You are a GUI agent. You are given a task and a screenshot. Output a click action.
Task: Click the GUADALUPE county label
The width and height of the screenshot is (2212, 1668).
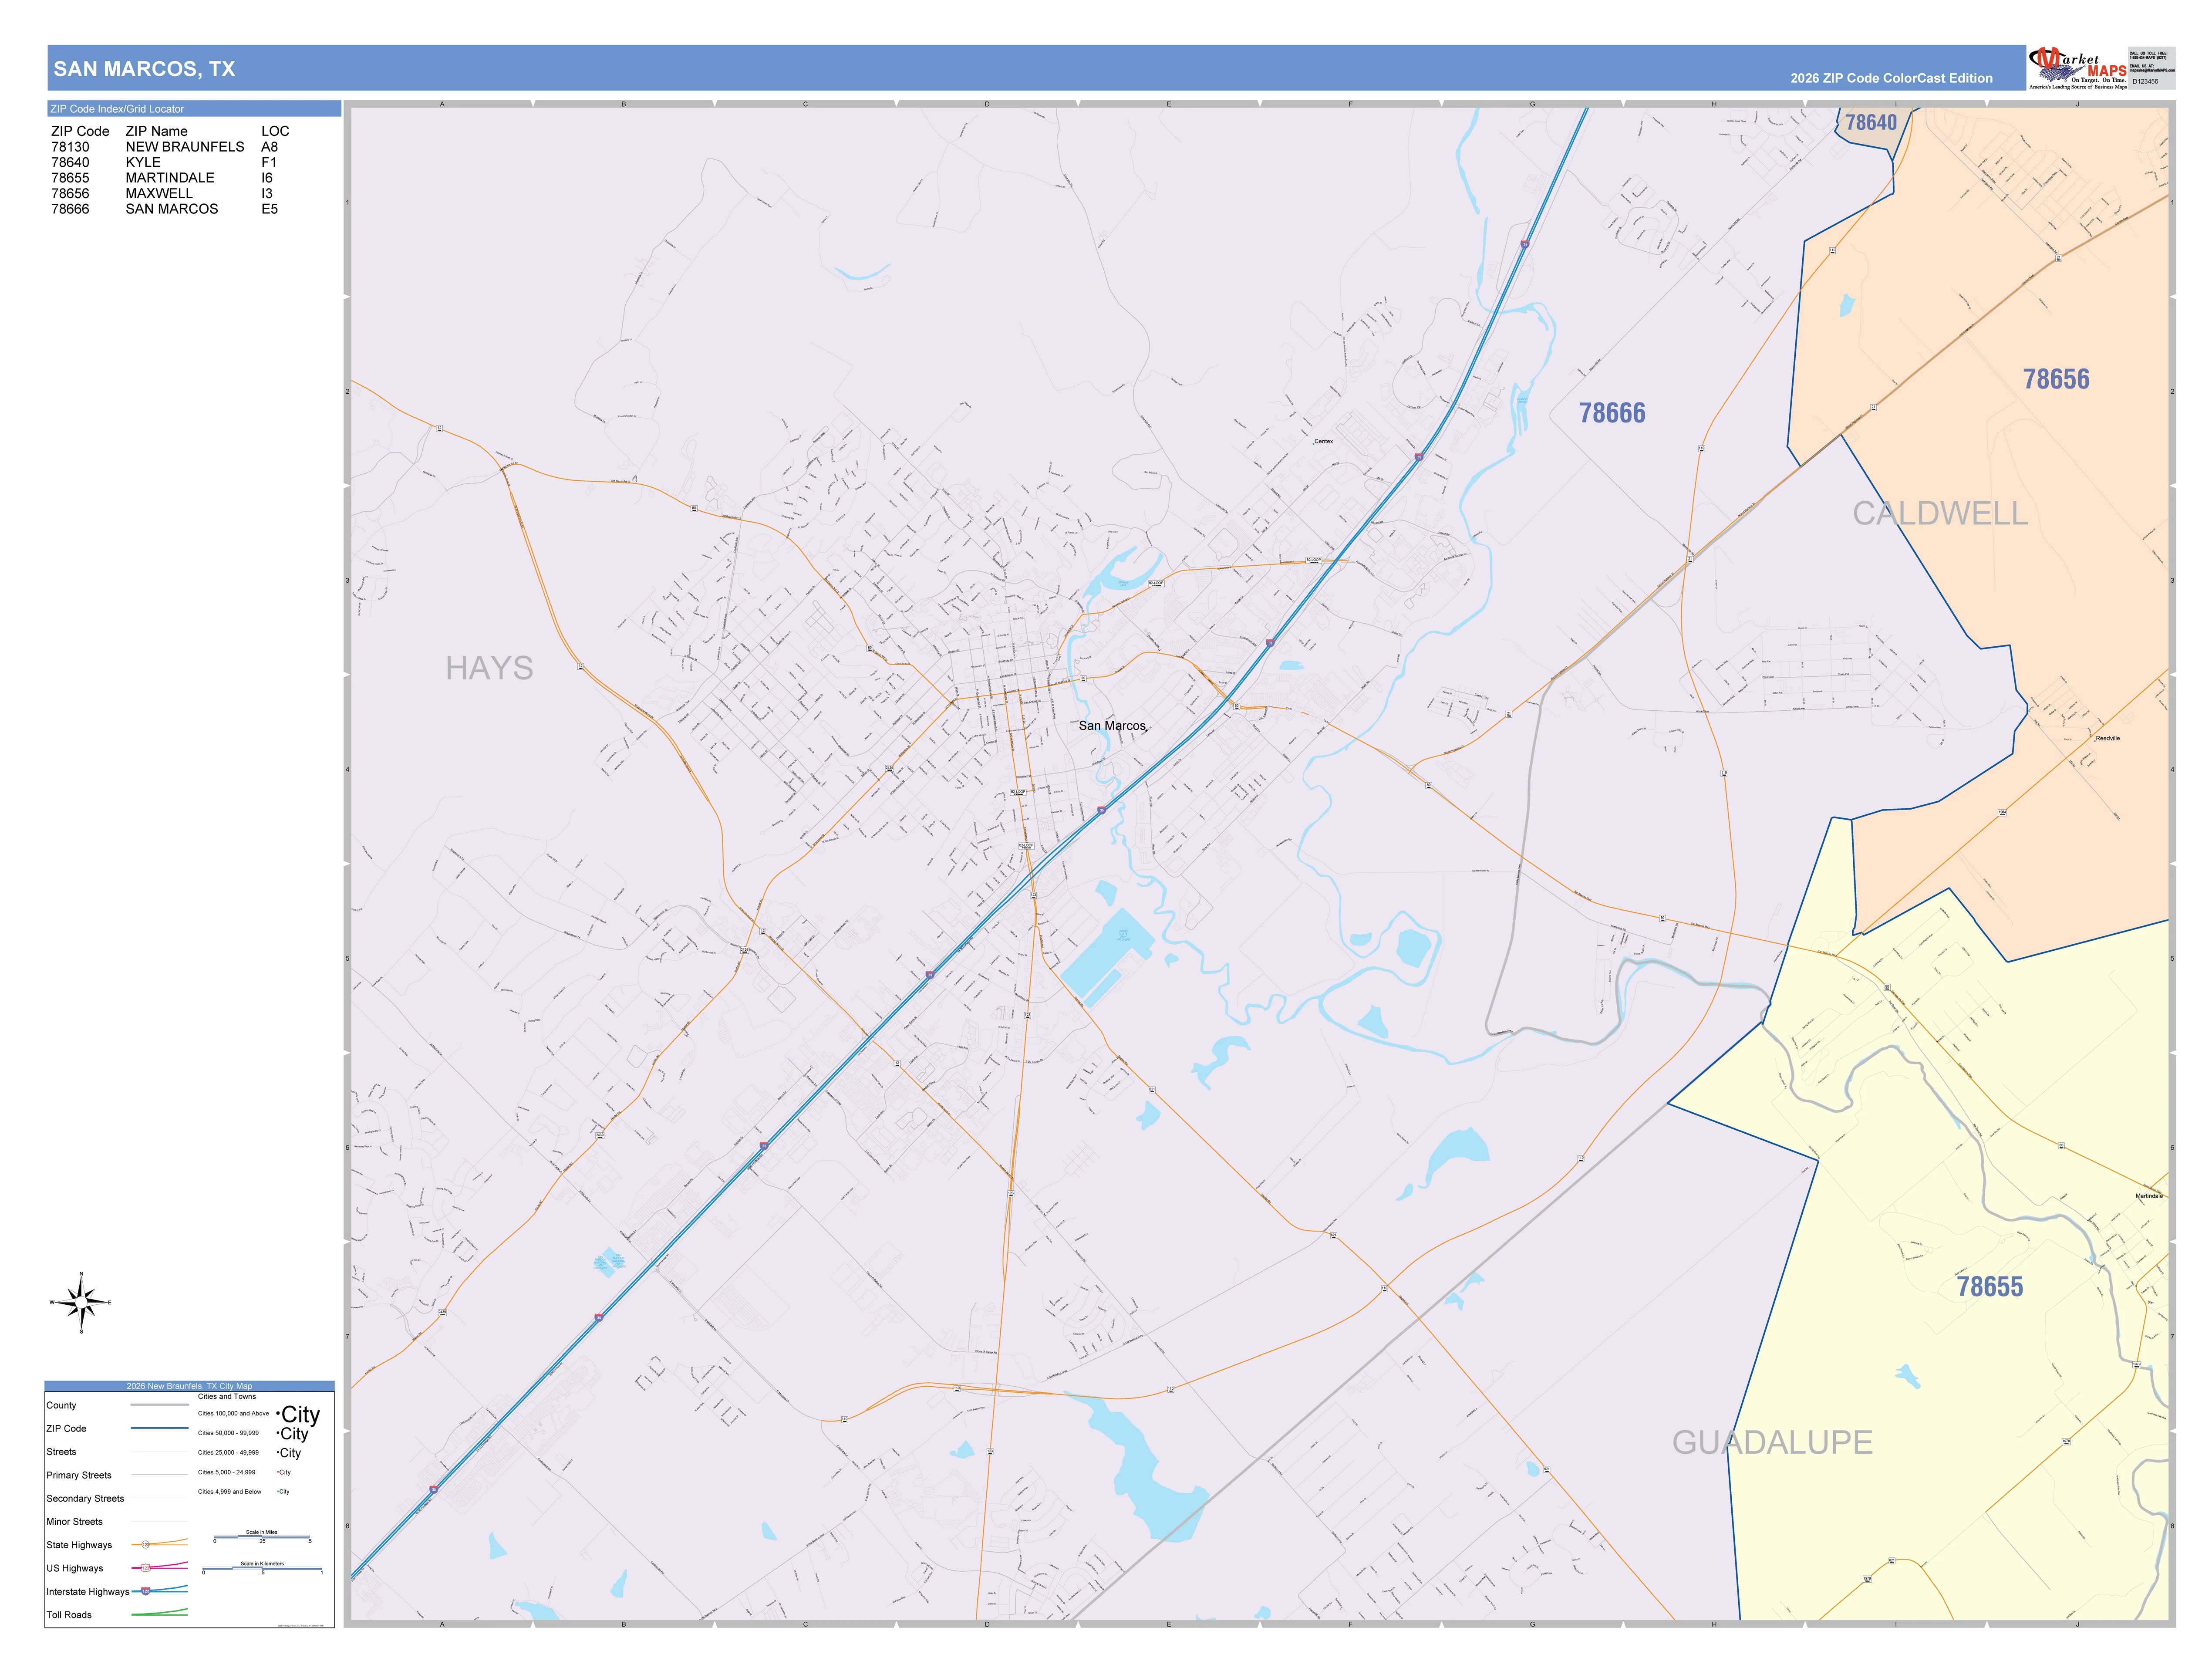(1772, 1442)
